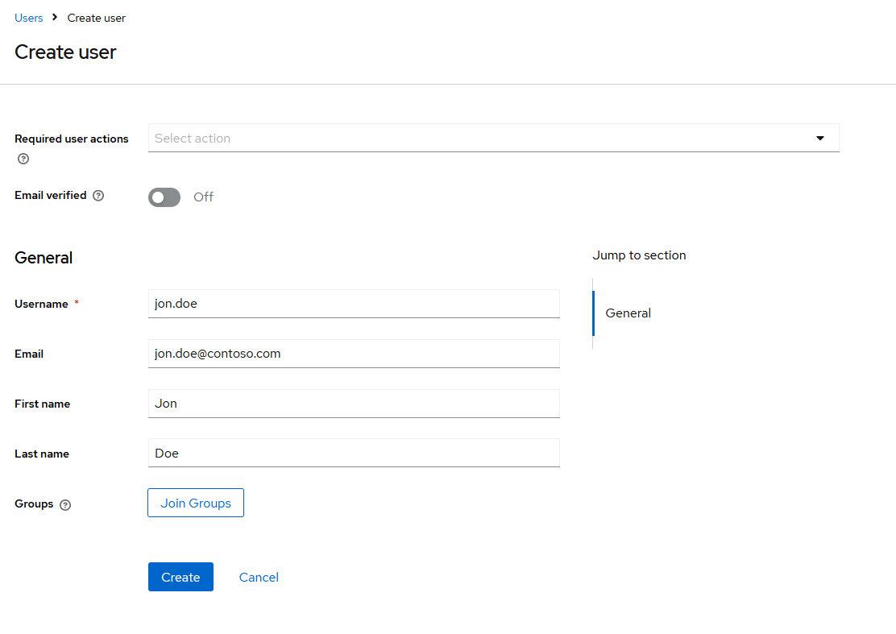Viewport: 896px width, 634px height.
Task: Open the Join Groups dialog
Action: (x=196, y=503)
